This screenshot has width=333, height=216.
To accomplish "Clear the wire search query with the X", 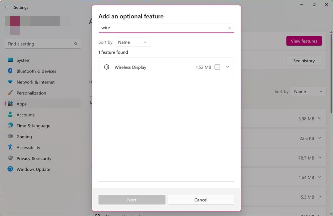I will pos(229,28).
